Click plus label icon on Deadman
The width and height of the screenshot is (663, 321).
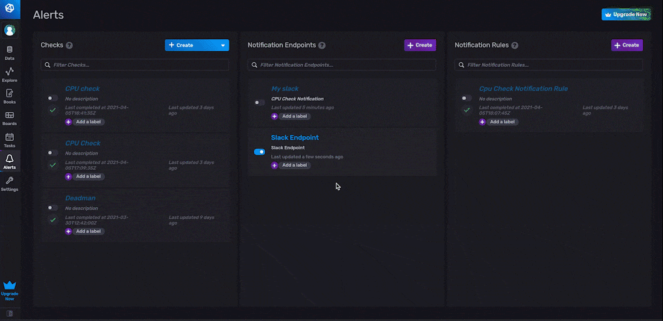tap(68, 231)
